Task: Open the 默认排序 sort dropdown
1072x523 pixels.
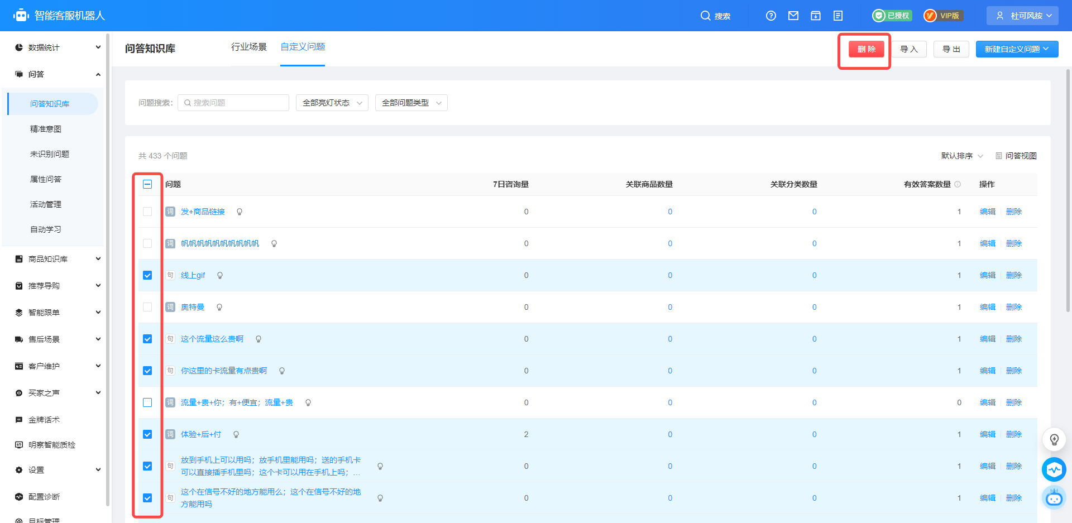Action: (x=962, y=156)
